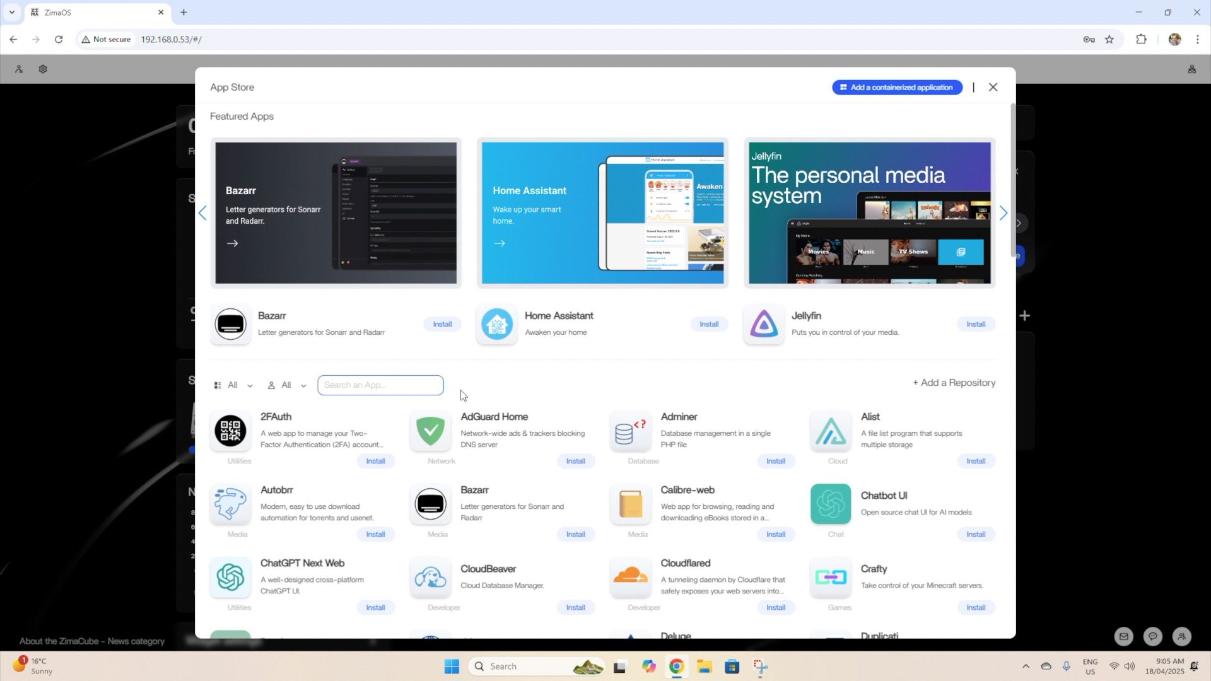1211x681 pixels.
Task: Open the Autobrr rabbit icon
Action: coord(230,504)
